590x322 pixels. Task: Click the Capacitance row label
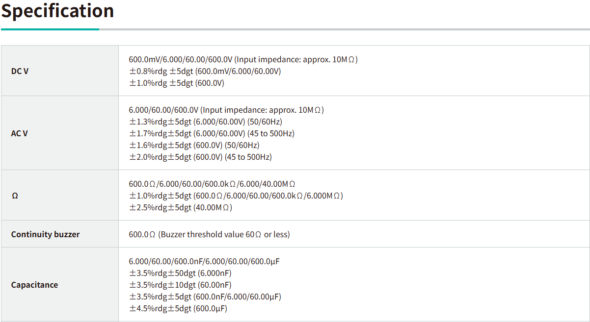point(34,285)
